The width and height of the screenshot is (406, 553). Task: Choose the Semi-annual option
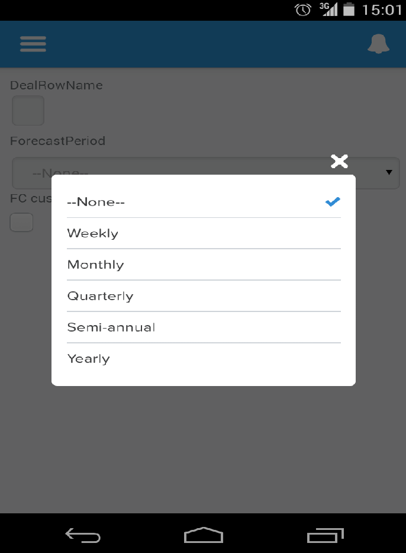(x=111, y=327)
